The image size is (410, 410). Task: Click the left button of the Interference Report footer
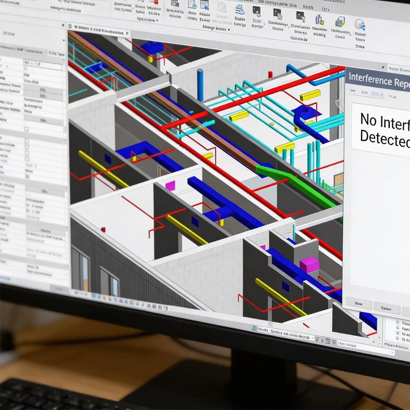[358, 304]
